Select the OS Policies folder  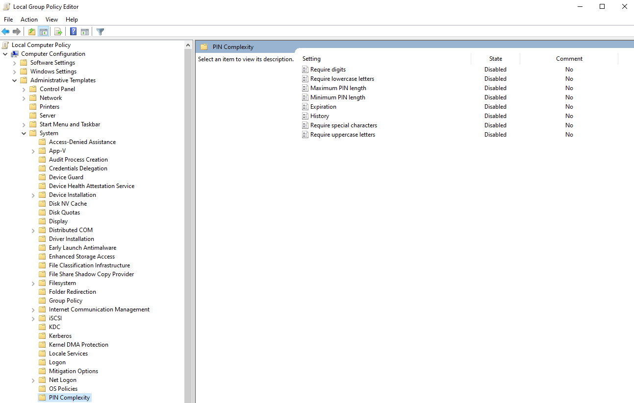62,388
